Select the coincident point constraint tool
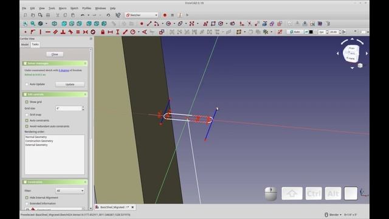Screen dimensions: 389x219 [26, 32]
